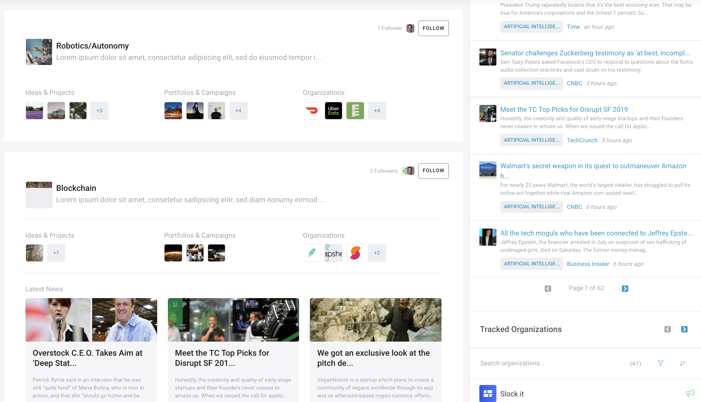Open the Dapshe organization icon
701x402 pixels.
334,253
